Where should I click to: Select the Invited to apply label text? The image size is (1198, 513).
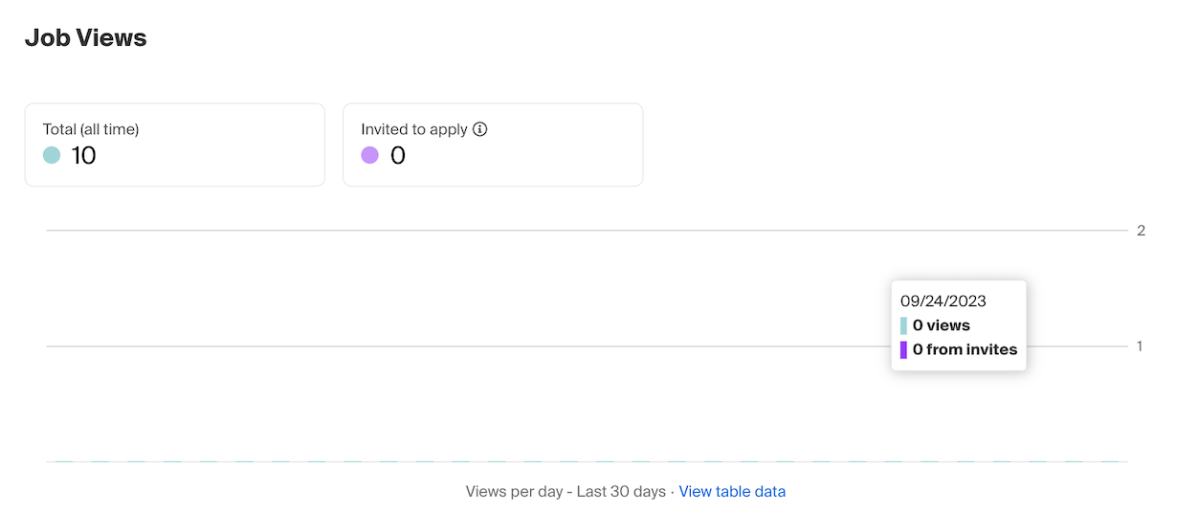414,129
